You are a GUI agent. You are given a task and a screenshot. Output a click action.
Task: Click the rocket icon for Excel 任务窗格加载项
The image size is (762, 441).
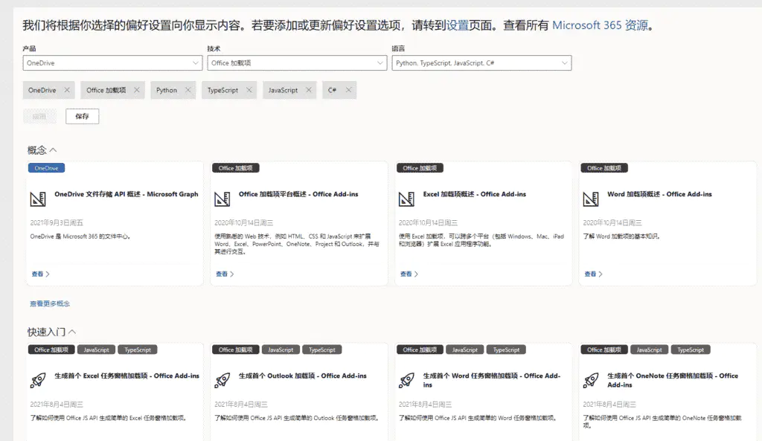click(38, 380)
